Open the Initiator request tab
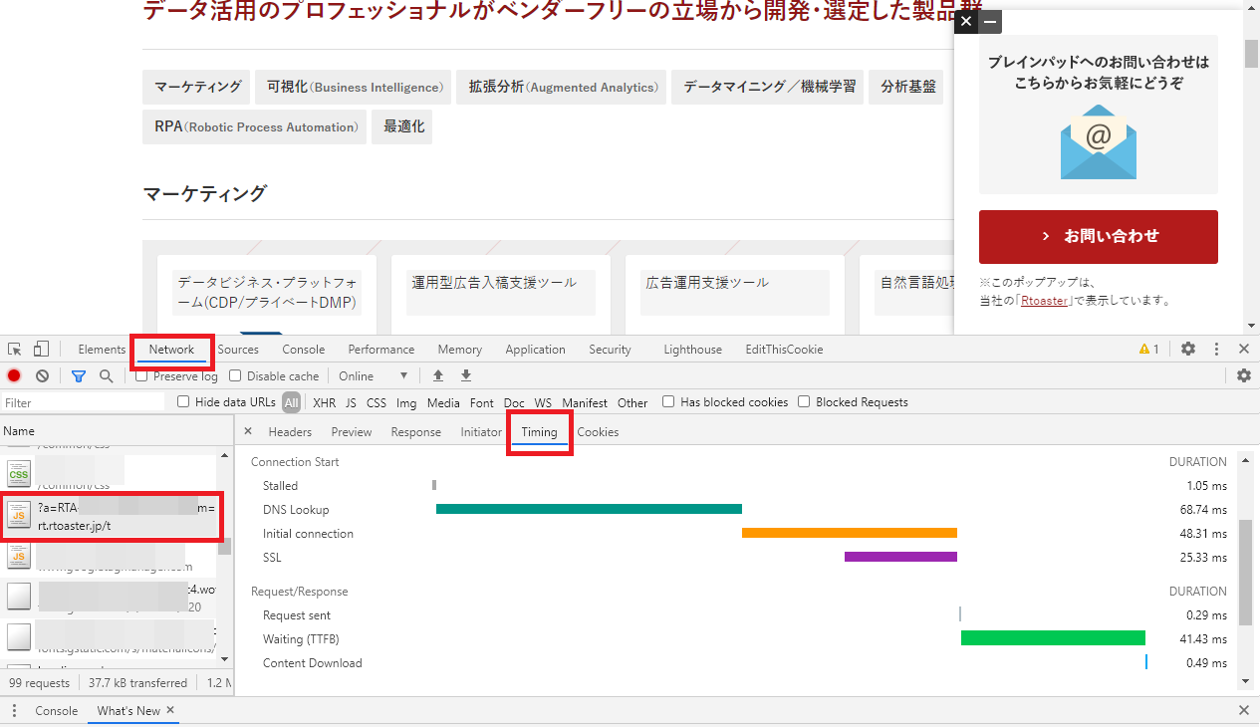The height and width of the screenshot is (727, 1260). (x=481, y=431)
